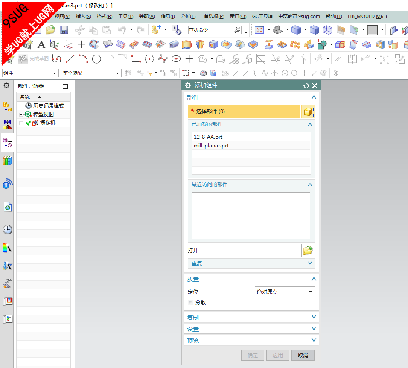The image size is (408, 368).
Task: Expand the 设置 section
Action: point(251,329)
